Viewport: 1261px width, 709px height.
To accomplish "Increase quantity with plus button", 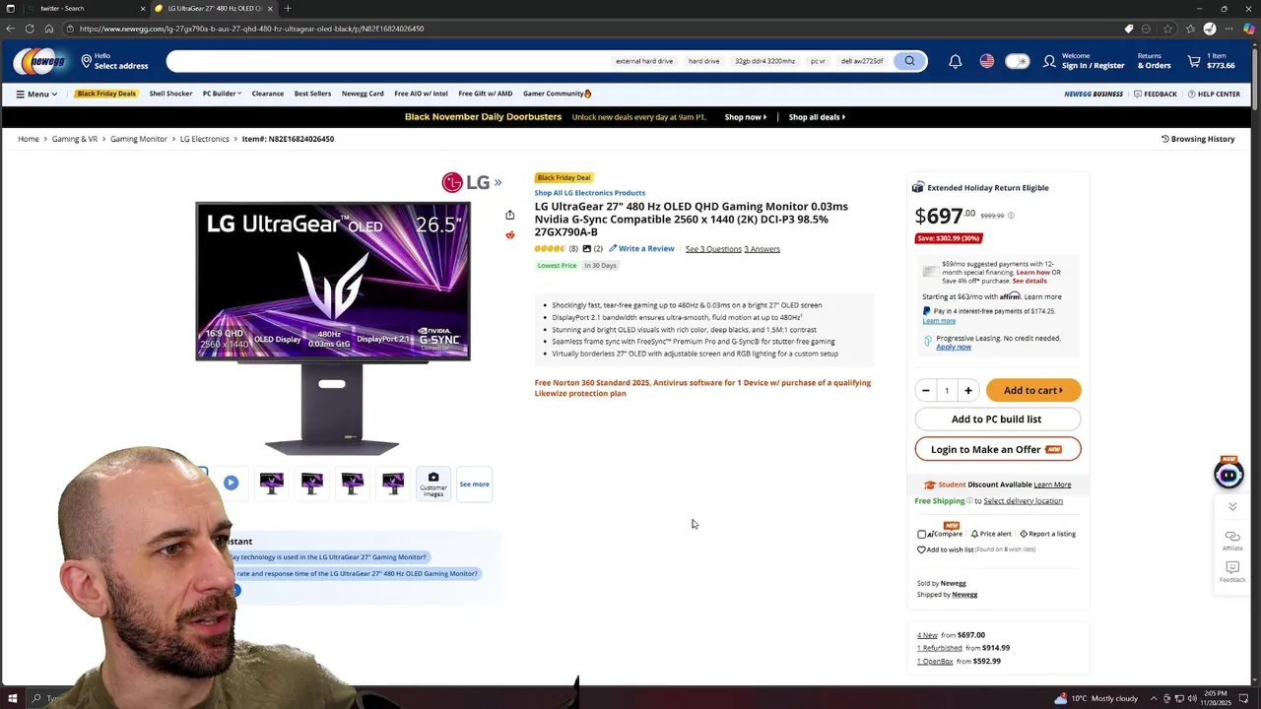I will (x=968, y=391).
